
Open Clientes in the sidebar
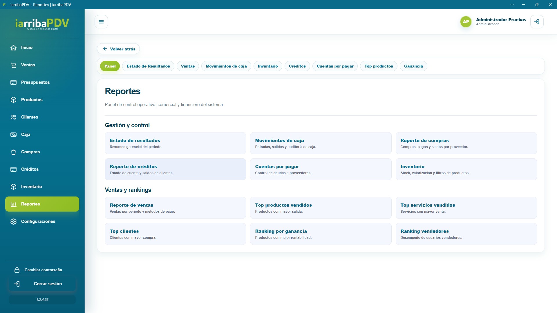tap(42, 117)
